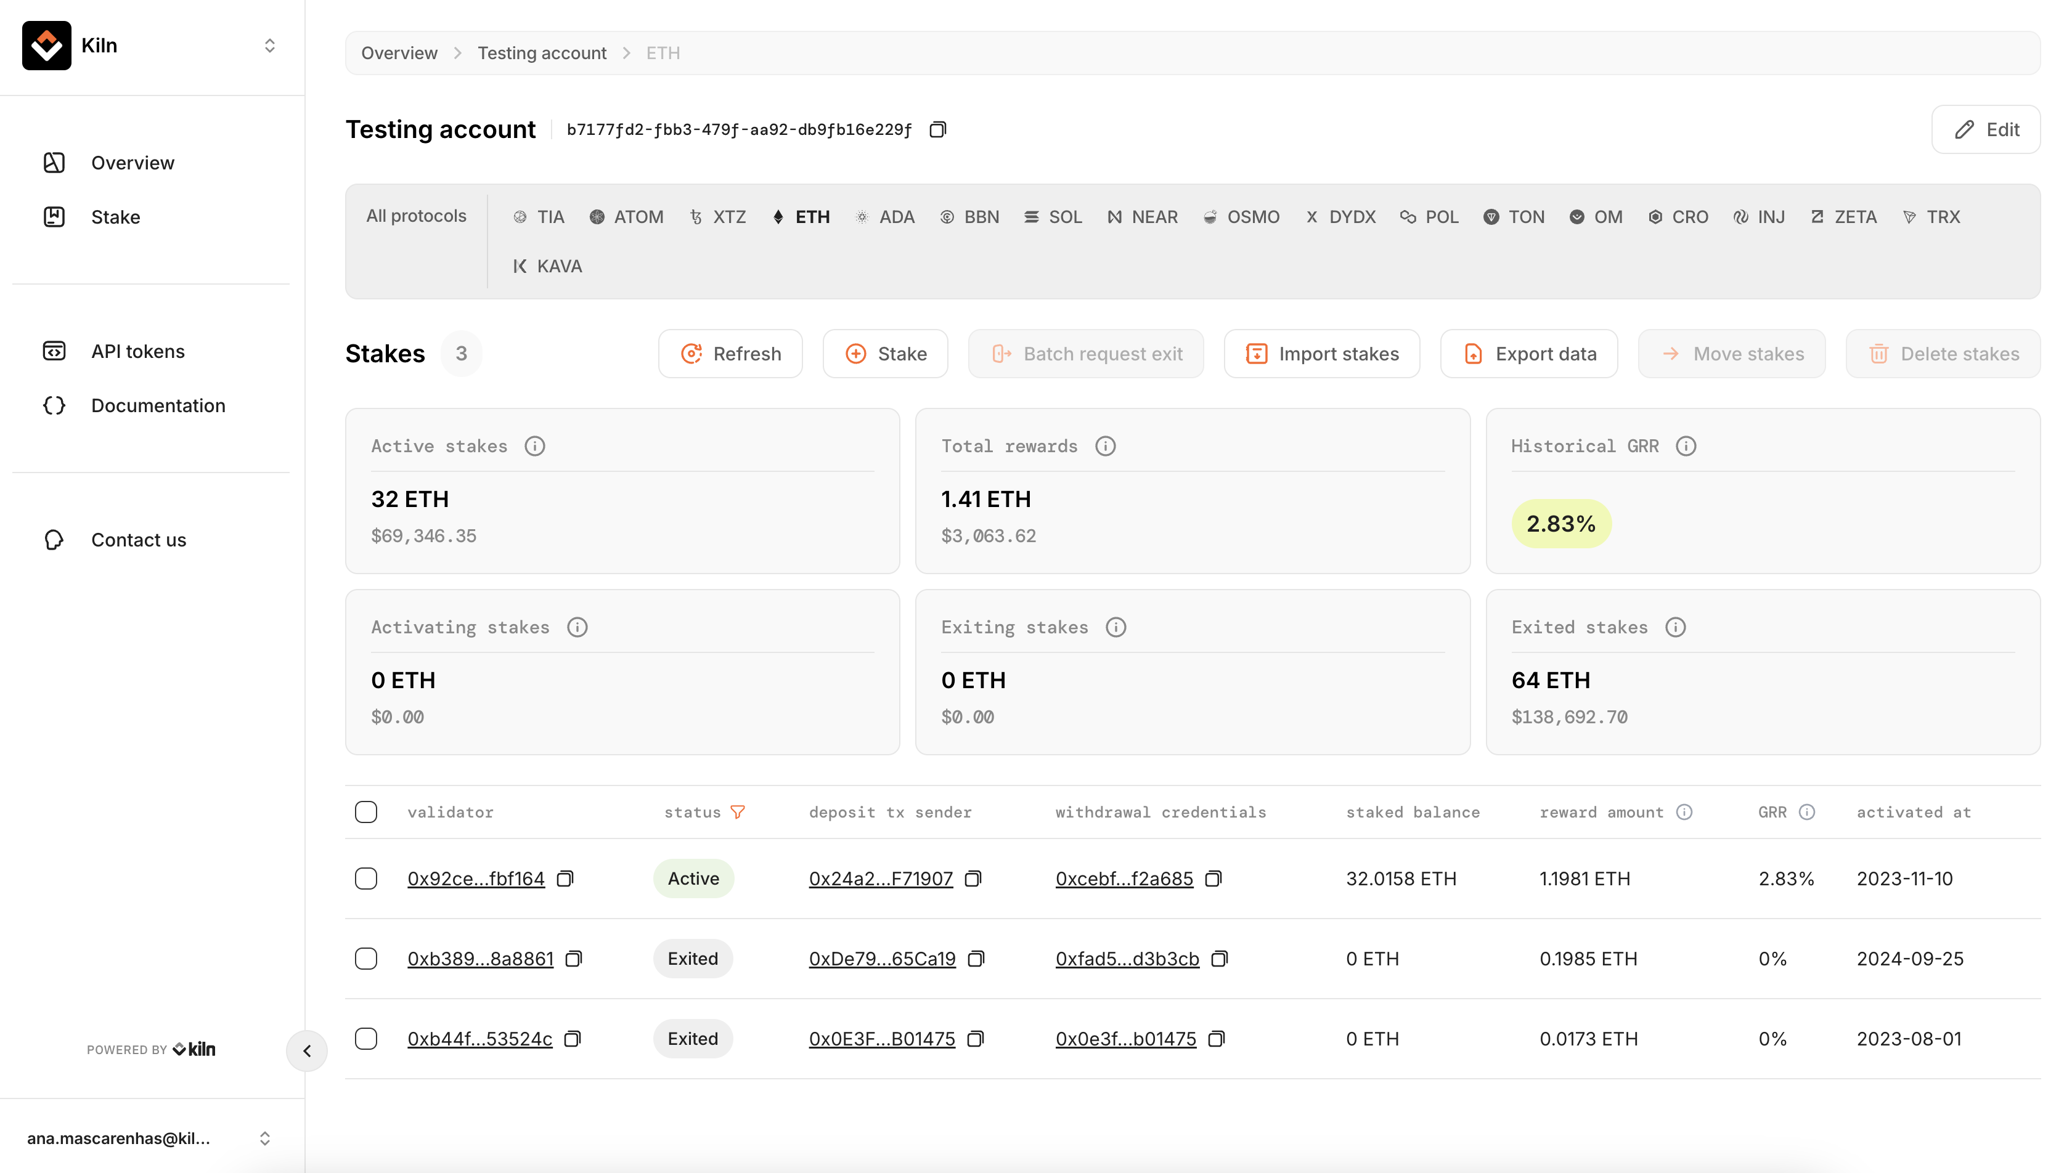Check the 0x92ce...fbf164 validator row
2072x1173 pixels.
[x=366, y=878]
